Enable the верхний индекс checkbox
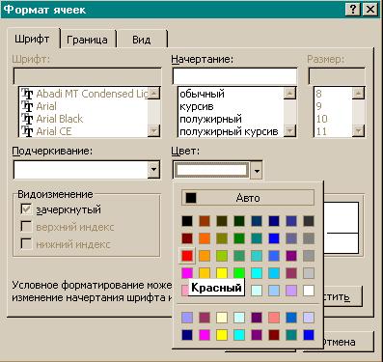The width and height of the screenshot is (383, 362). 26,226
